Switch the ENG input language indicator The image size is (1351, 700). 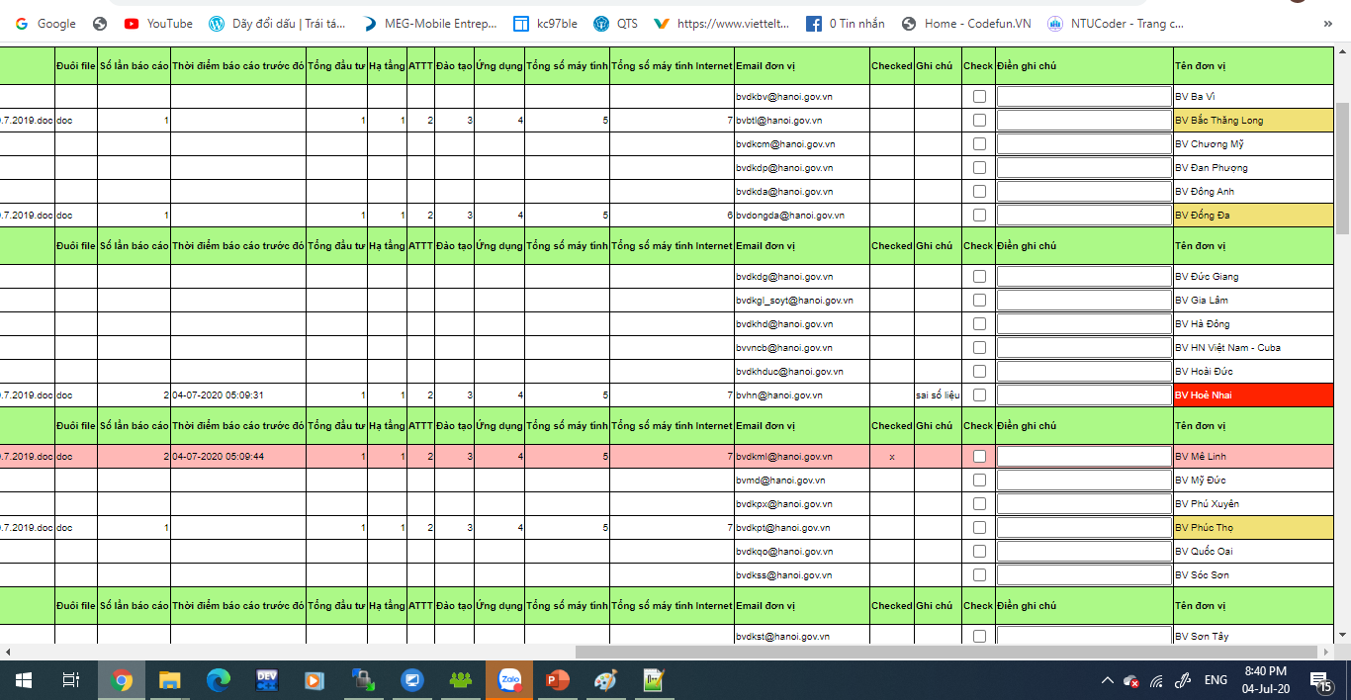1216,680
